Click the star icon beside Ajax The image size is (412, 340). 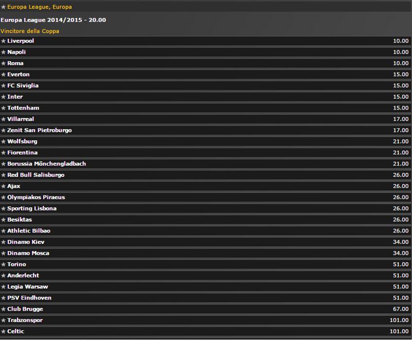pos(5,186)
